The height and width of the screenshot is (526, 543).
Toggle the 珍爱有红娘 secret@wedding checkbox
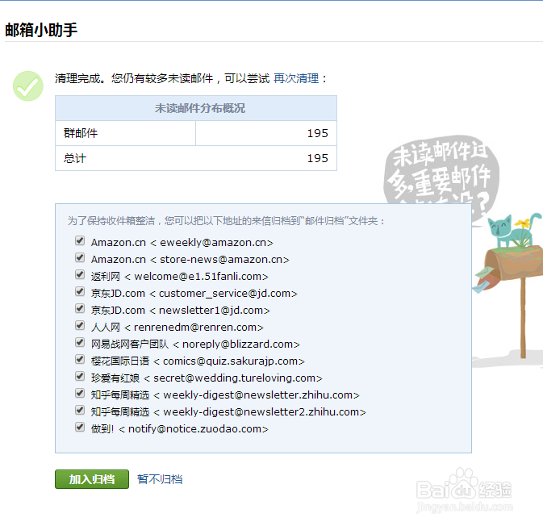coord(80,377)
